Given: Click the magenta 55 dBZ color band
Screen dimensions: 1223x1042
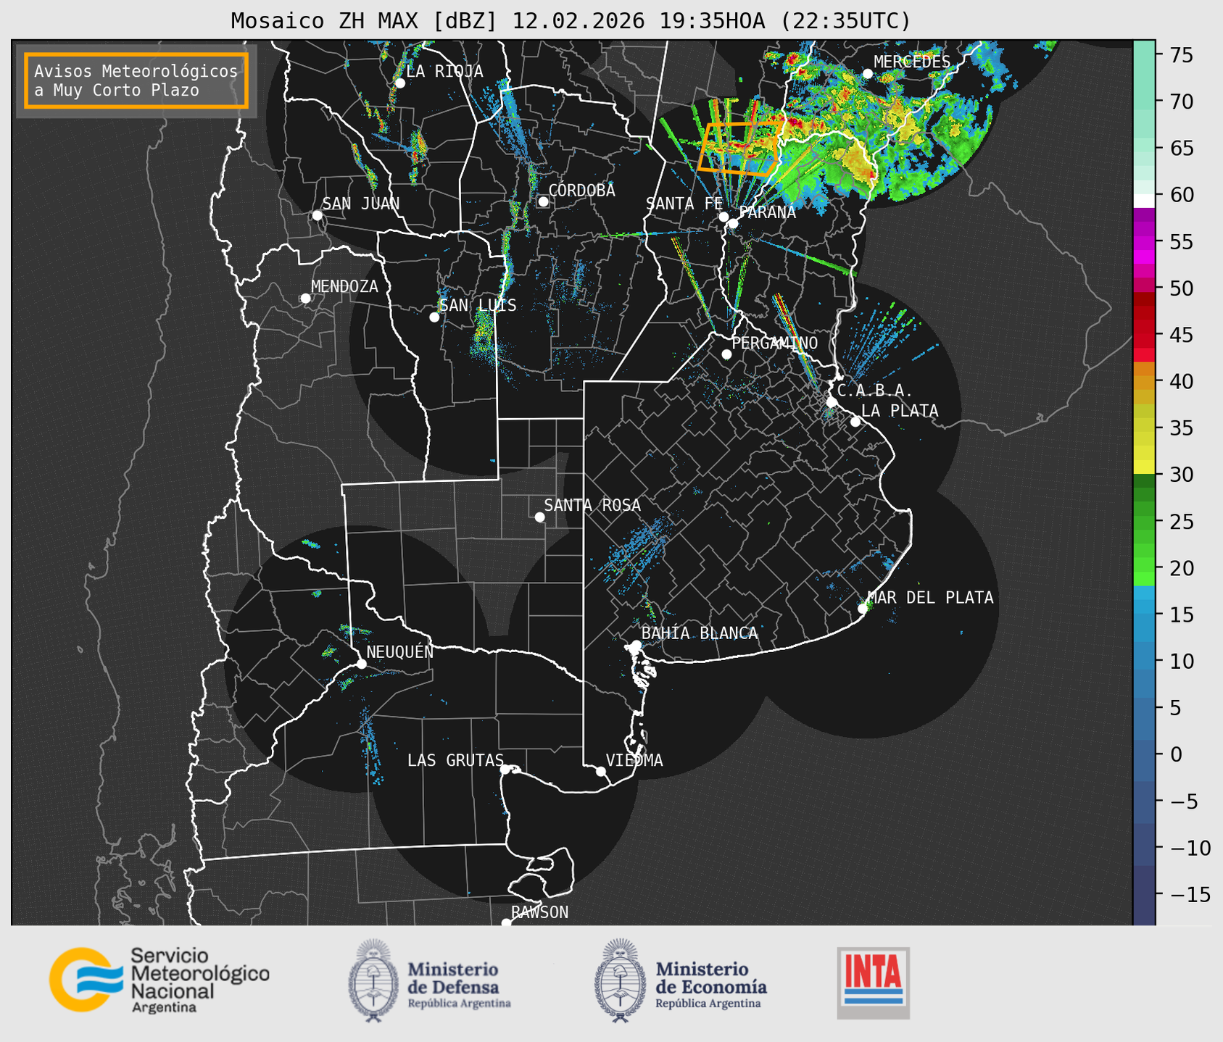Looking at the screenshot, I should point(1143,243).
